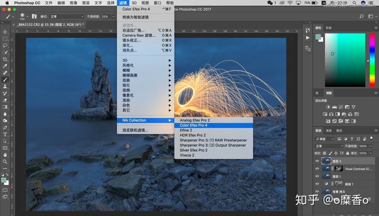Select the Crop tool
The height and width of the screenshot is (216, 379).
pos(5,59)
